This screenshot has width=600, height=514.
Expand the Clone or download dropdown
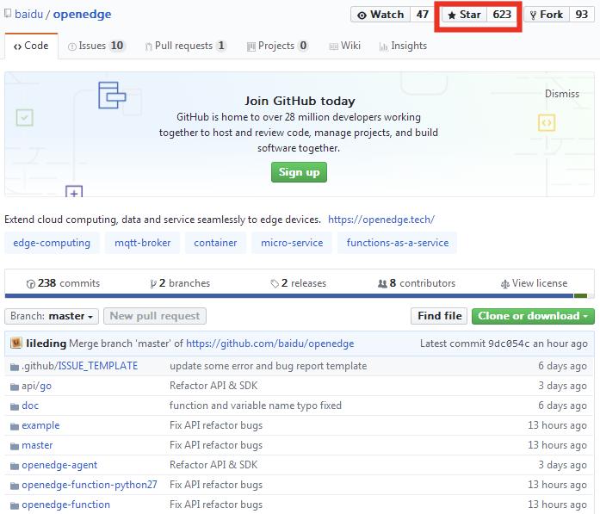pyautogui.click(x=533, y=316)
